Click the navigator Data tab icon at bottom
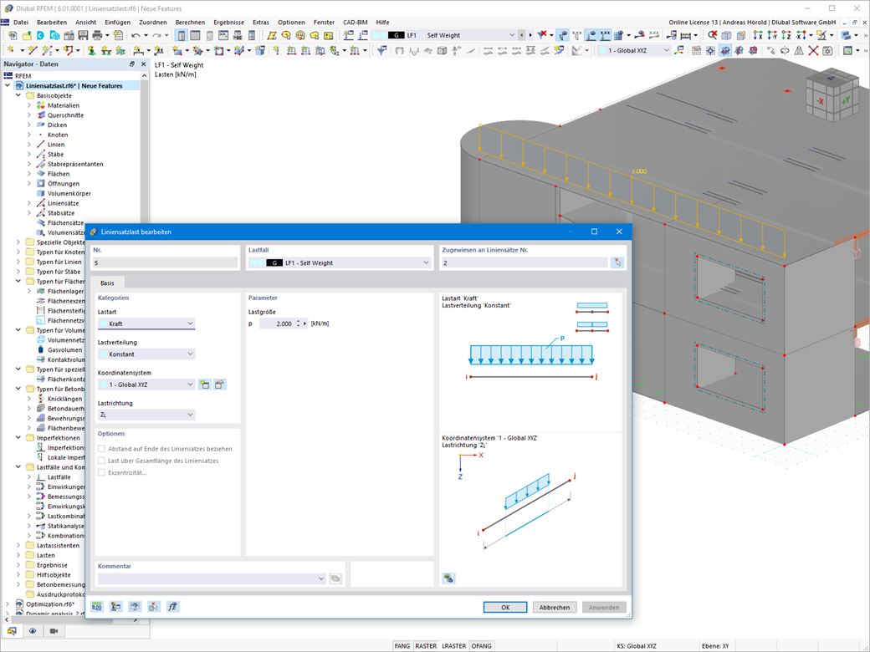This screenshot has height=652, width=870. tap(12, 631)
